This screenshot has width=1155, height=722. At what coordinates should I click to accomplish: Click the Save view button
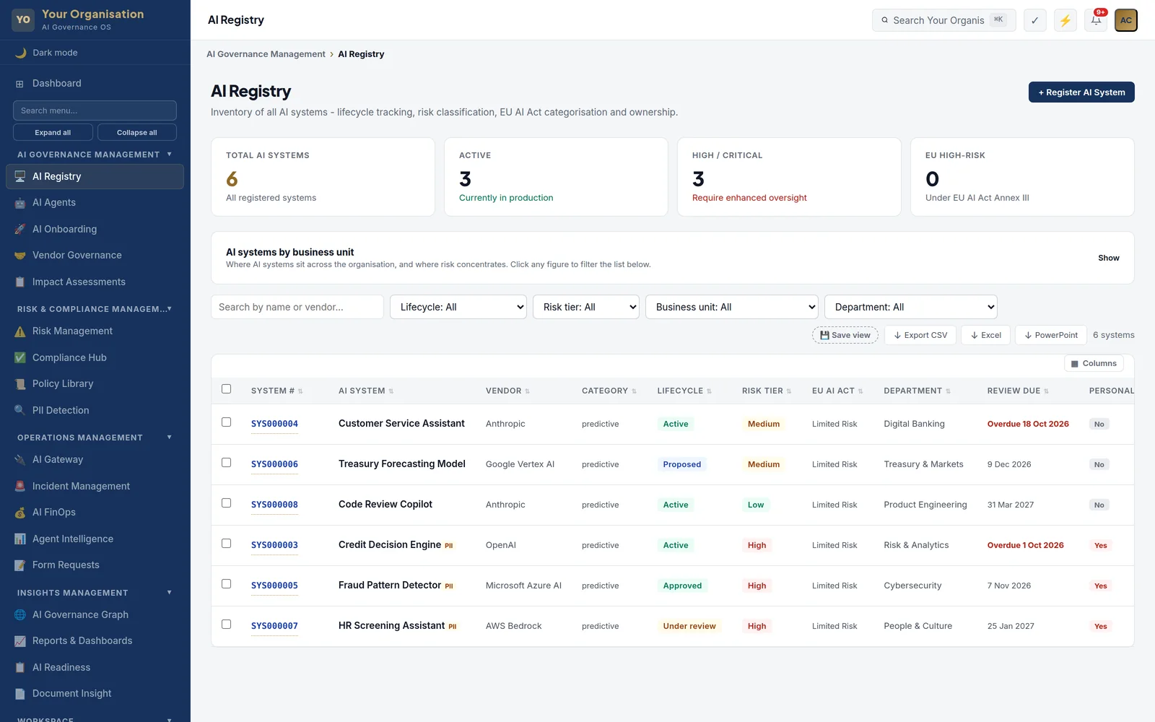point(845,335)
